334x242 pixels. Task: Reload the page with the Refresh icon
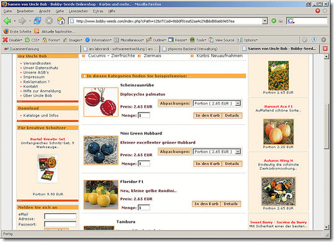37,21
